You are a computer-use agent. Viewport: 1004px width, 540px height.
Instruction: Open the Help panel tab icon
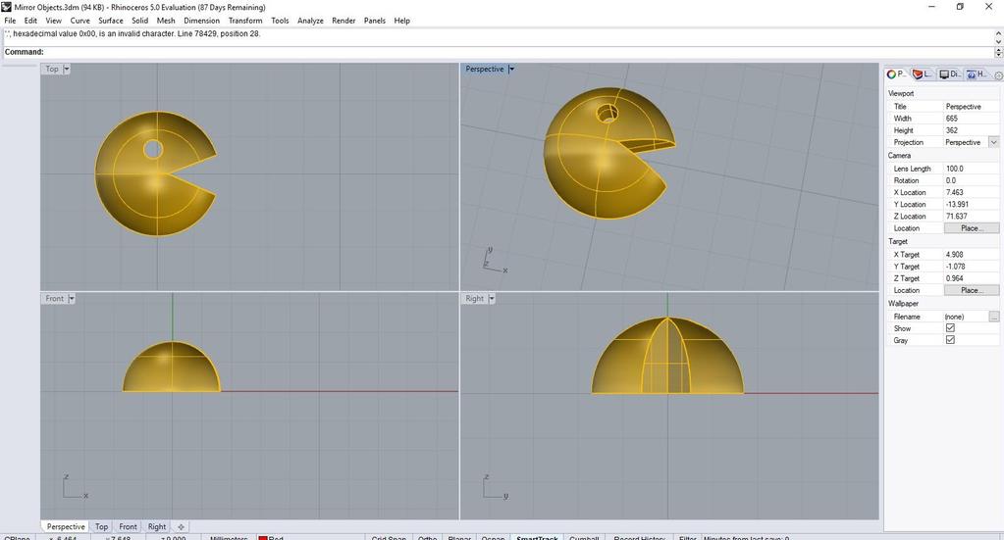pos(972,74)
